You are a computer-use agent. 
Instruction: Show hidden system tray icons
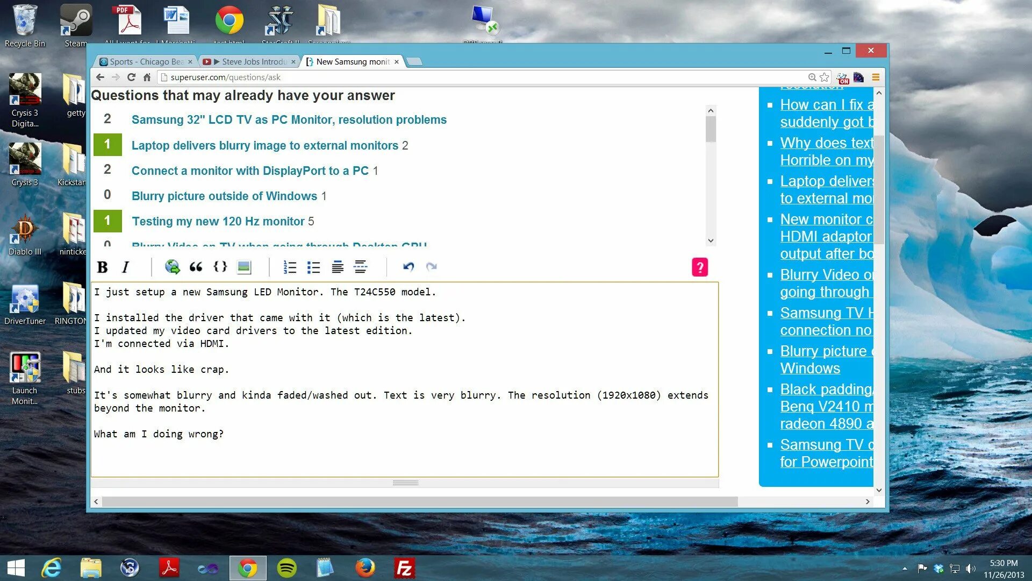coord(905,568)
